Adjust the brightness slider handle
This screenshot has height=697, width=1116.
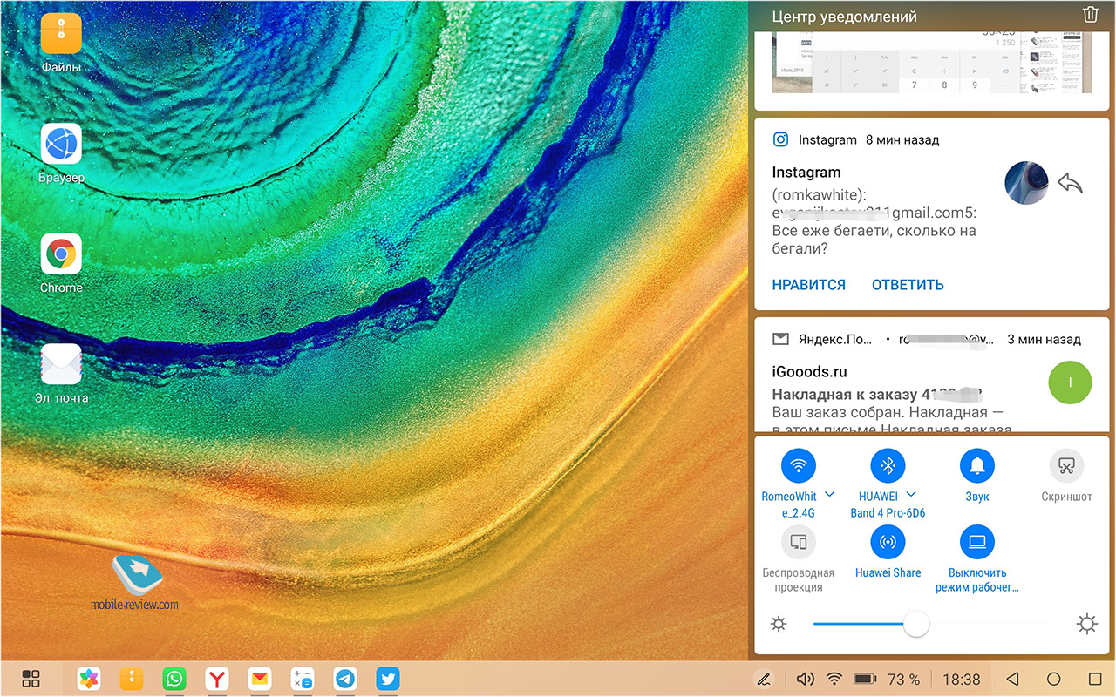(915, 624)
